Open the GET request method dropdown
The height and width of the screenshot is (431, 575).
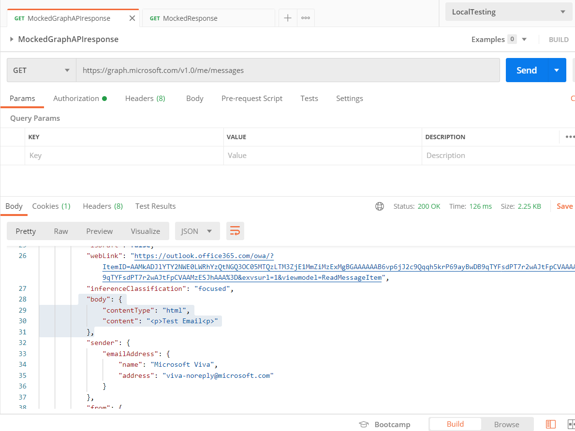(41, 70)
